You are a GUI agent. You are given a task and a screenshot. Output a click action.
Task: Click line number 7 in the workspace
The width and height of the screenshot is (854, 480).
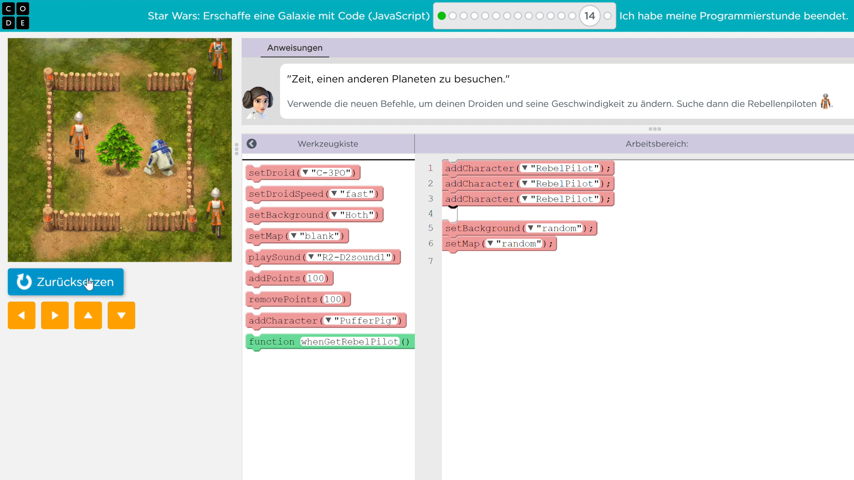coord(431,261)
